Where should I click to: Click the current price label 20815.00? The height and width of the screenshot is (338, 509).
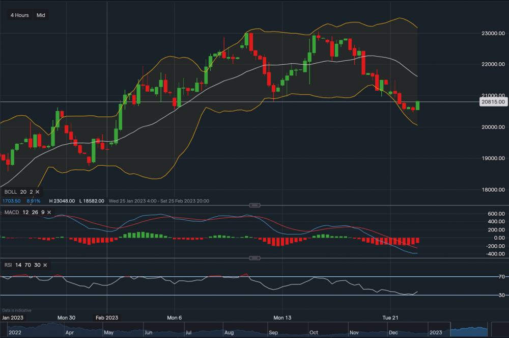tap(492, 102)
